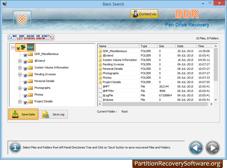Sort by the Type column header
The height and width of the screenshot is (168, 227).
point(148,46)
